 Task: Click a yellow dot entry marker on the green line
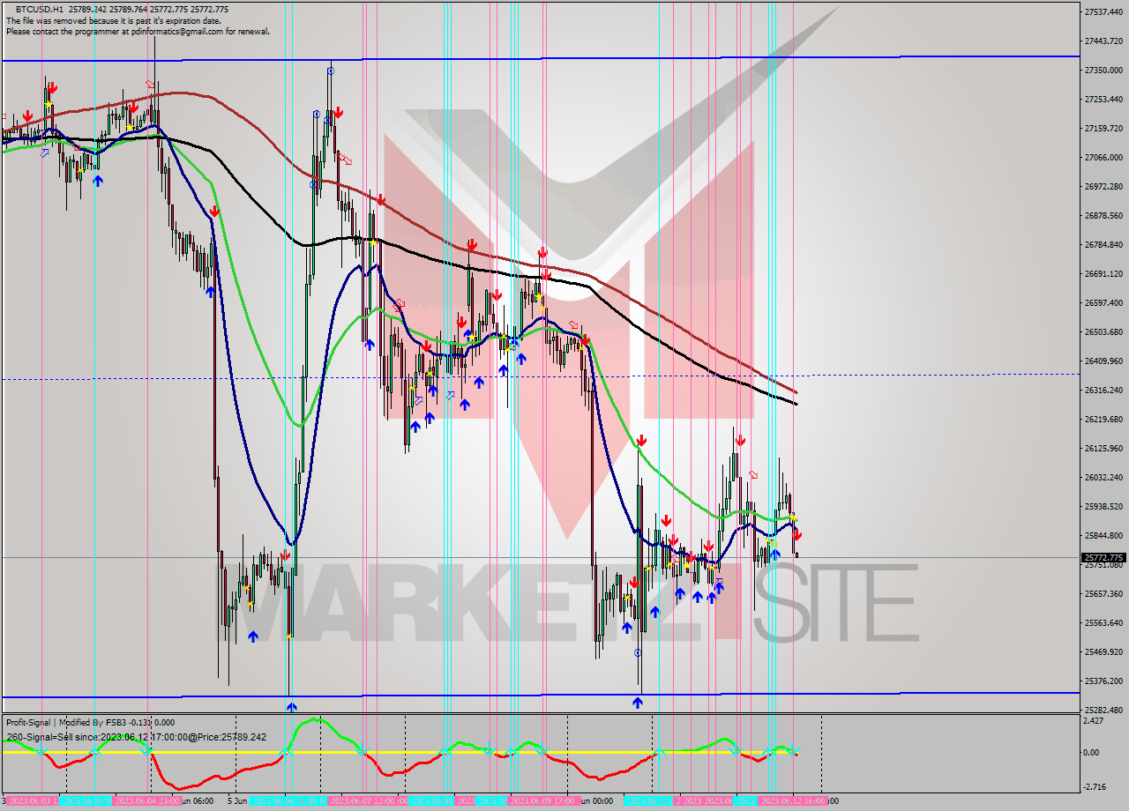tap(473, 337)
